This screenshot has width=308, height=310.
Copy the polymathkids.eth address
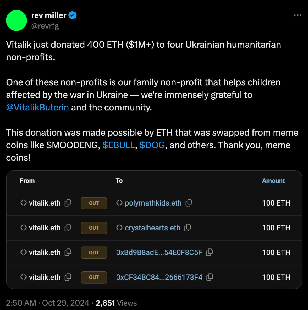(x=189, y=203)
